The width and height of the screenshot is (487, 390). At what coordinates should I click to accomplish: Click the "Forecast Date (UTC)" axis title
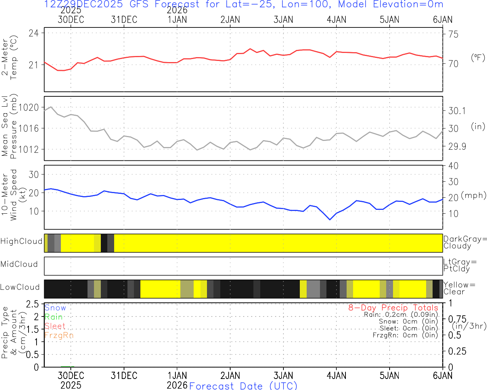click(243, 386)
